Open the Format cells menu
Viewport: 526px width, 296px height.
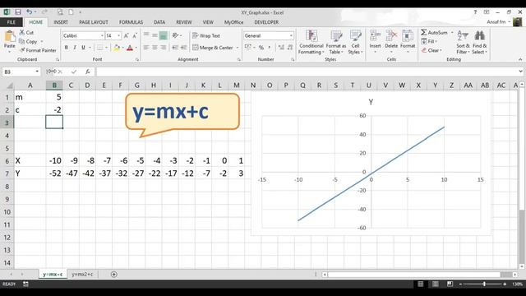pyautogui.click(x=408, y=42)
